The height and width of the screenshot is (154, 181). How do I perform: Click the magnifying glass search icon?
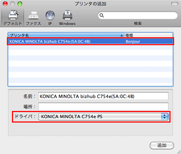point(102,16)
